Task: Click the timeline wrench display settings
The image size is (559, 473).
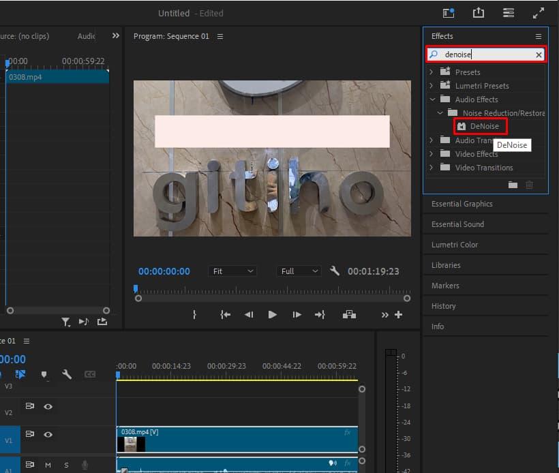Action: (67, 374)
